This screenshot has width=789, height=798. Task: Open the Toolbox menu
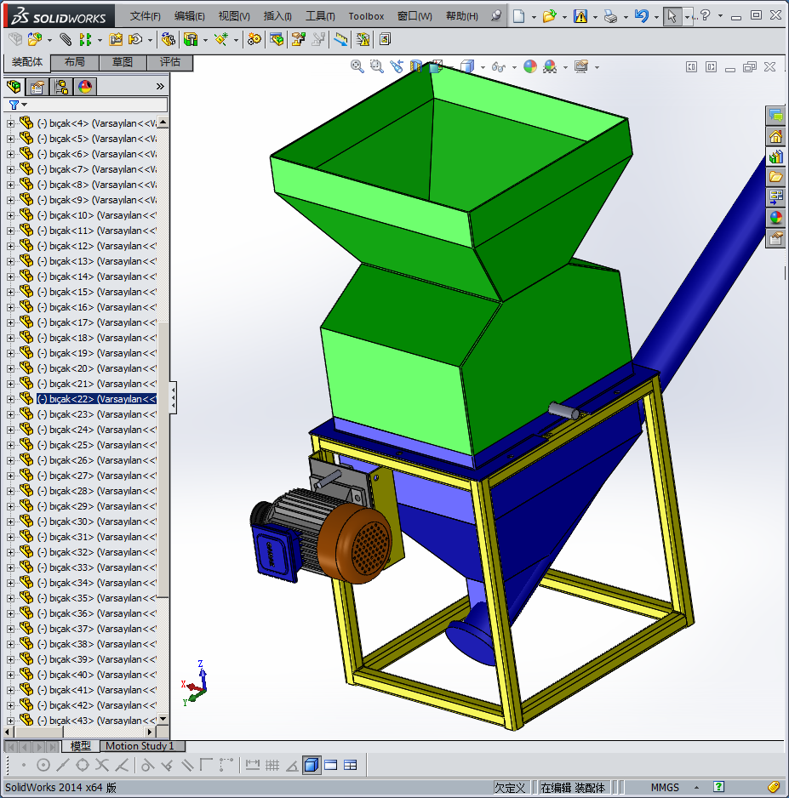click(366, 16)
